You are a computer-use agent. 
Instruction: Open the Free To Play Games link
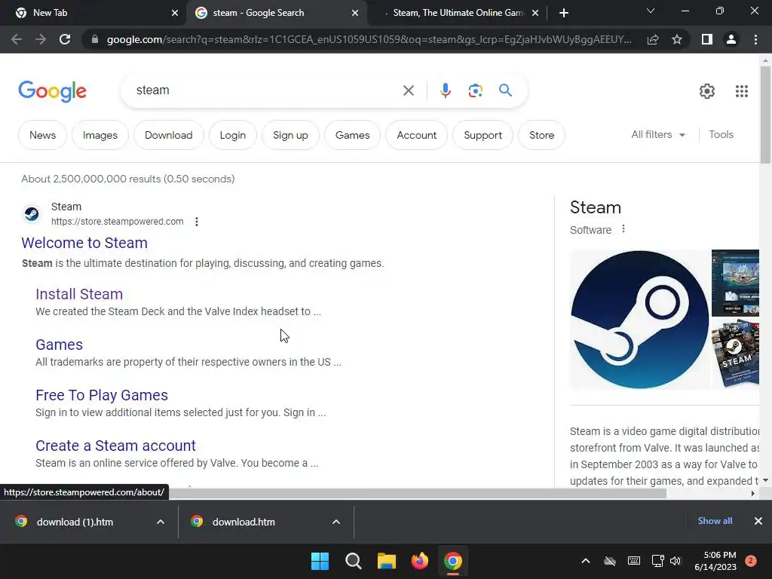point(102,395)
